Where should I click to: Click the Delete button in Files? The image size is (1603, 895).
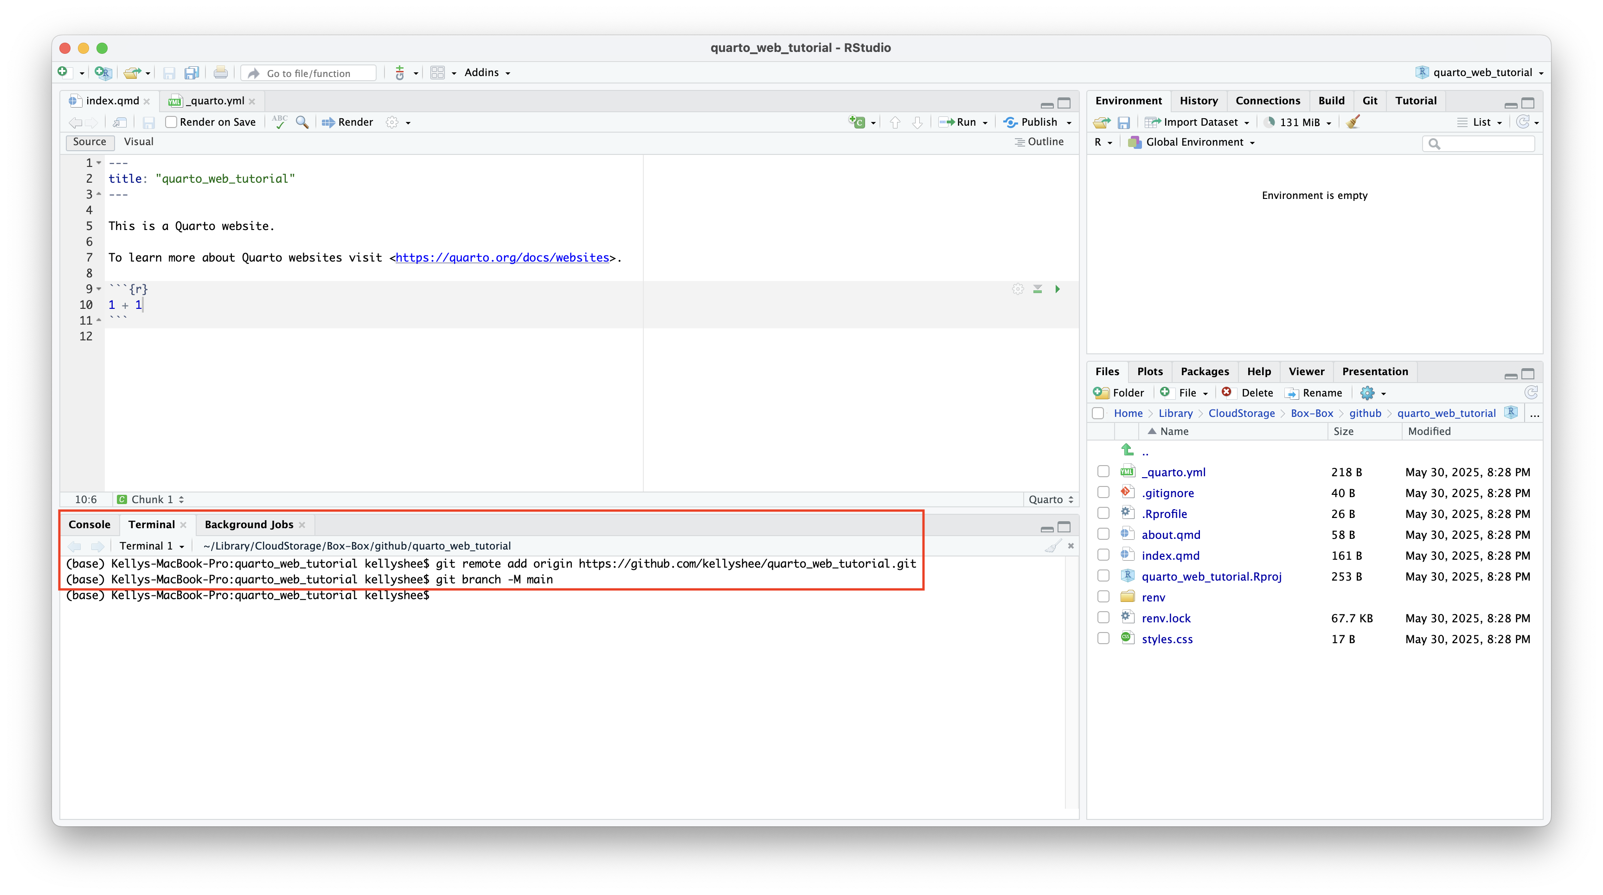(x=1247, y=392)
